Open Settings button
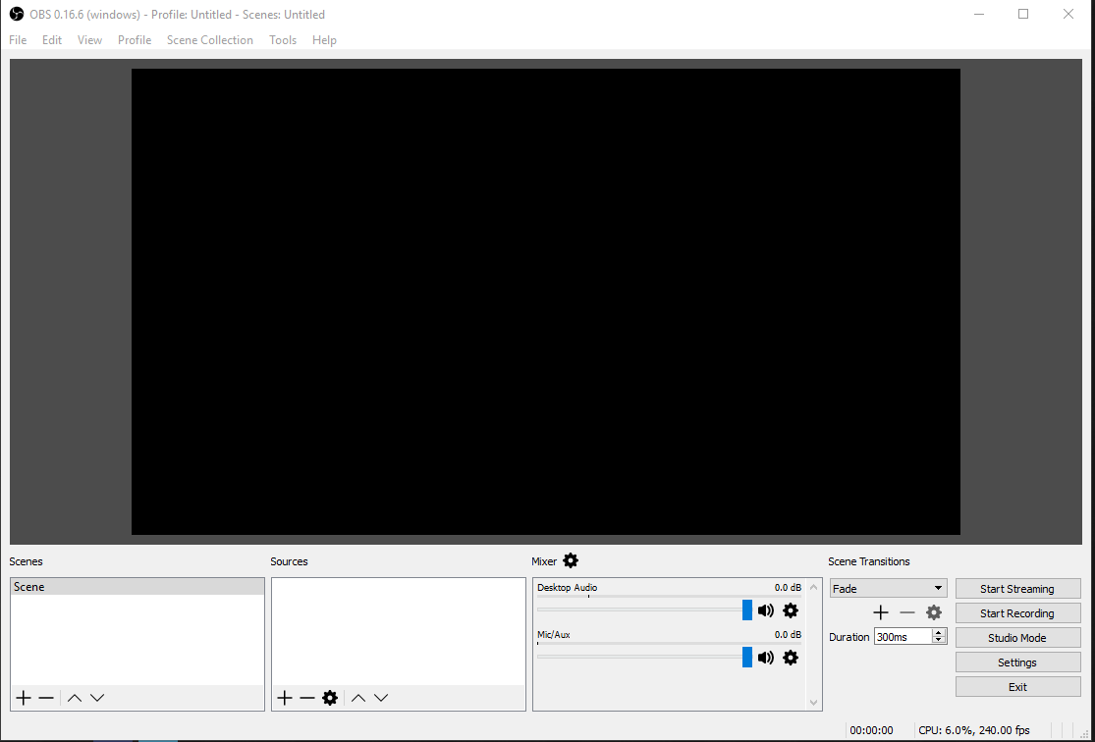 pyautogui.click(x=1017, y=662)
